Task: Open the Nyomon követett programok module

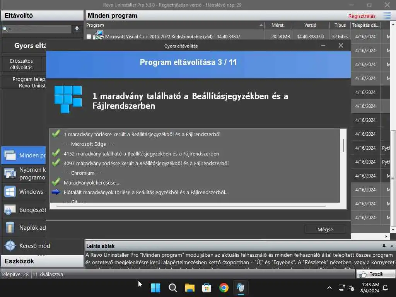Action: pyautogui.click(x=24, y=174)
